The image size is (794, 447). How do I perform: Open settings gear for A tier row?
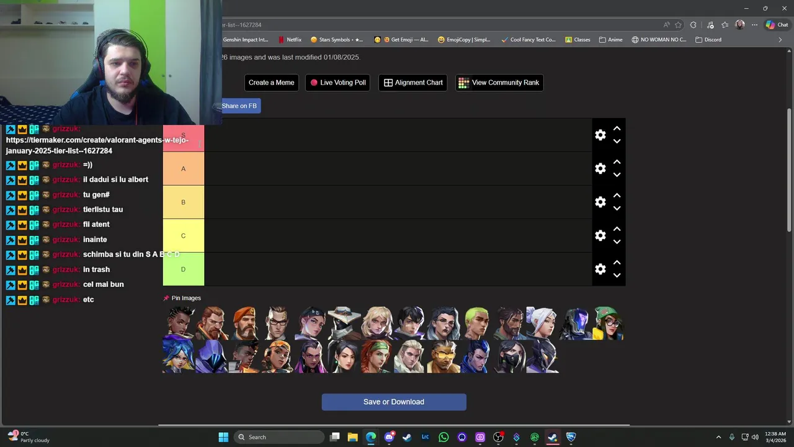pos(600,168)
